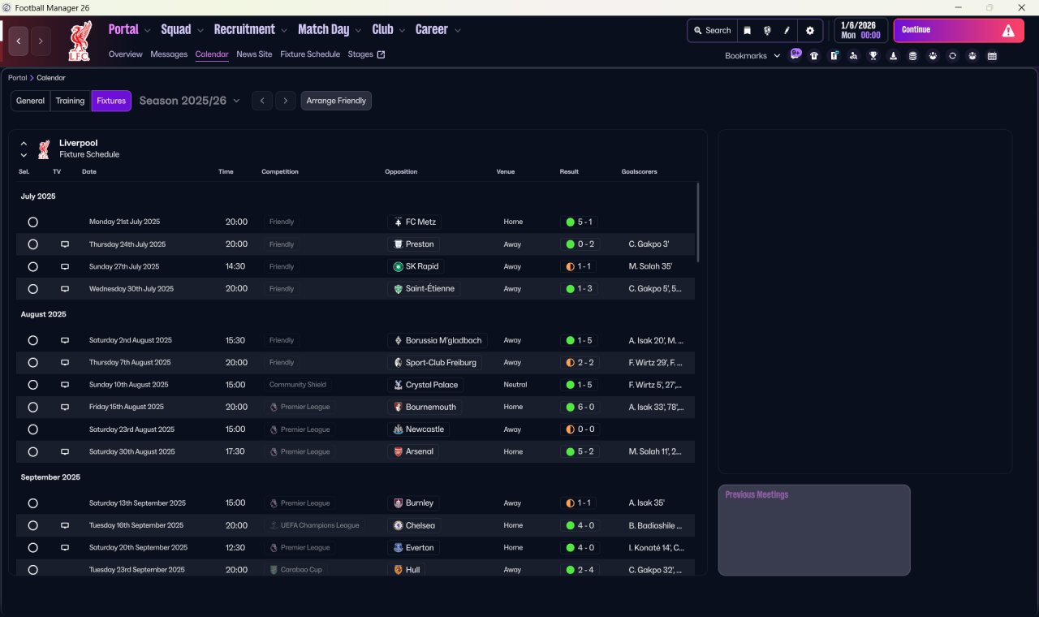Viewport: 1039px width, 617px height.
Task: Click the TV icon in the SK Rapid row
Action: (x=65, y=266)
